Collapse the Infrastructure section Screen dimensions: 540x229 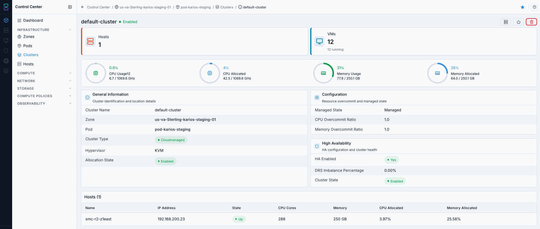click(x=70, y=30)
